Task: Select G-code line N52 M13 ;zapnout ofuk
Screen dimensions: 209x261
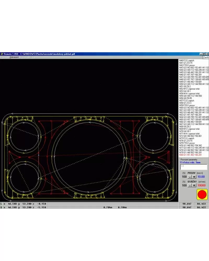Action: 189,89
